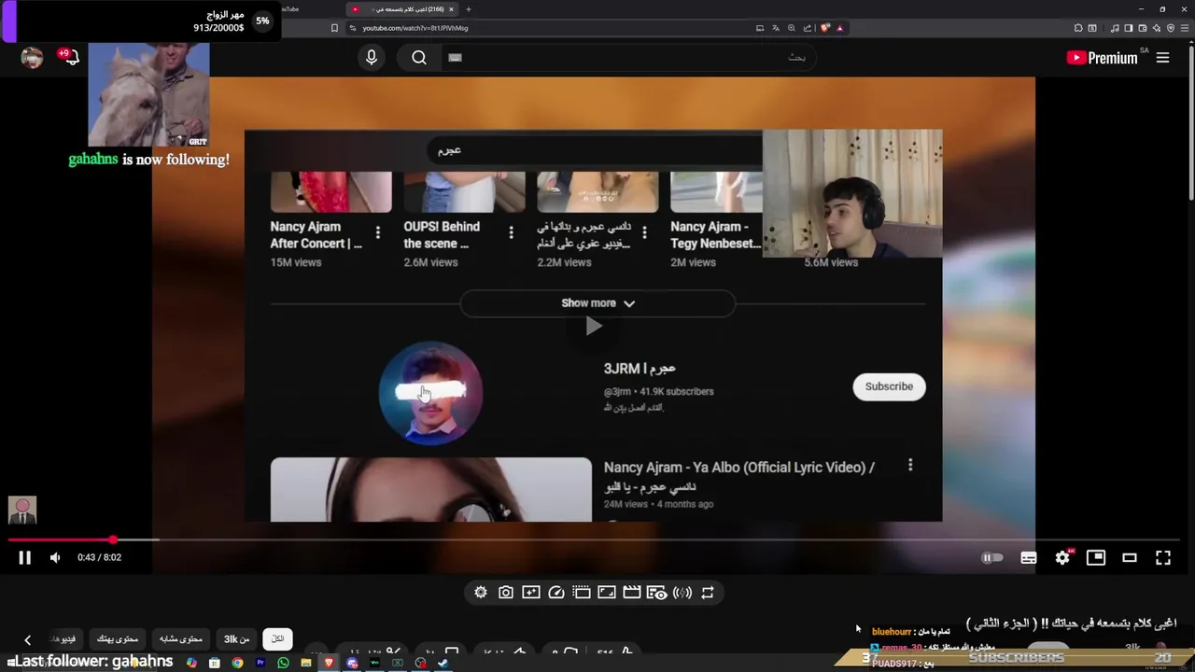Open Brave browser from taskbar
This screenshot has width=1195, height=672.
pyautogui.click(x=329, y=663)
